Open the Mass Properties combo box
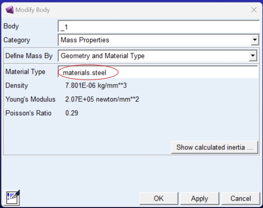Screen dimensions: 263x208 click(x=159, y=40)
